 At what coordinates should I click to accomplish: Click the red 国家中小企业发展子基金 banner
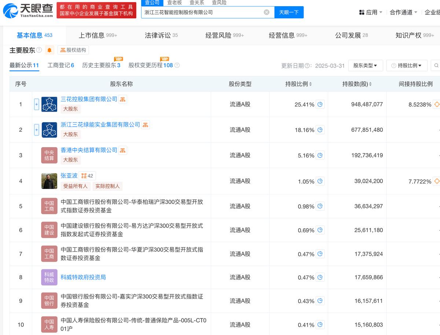click(96, 10)
